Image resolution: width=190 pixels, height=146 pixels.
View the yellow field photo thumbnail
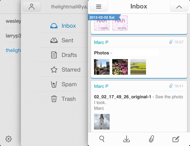click(x=138, y=67)
